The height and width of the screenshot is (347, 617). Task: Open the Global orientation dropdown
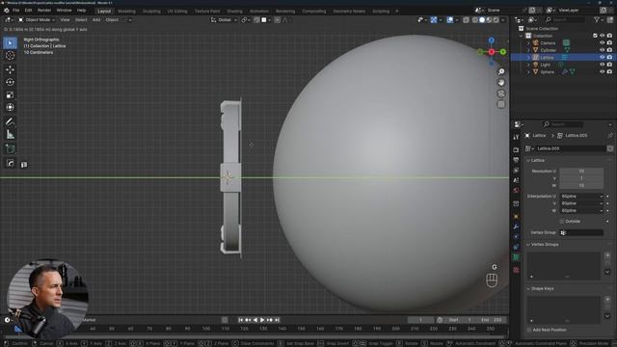[x=224, y=19]
